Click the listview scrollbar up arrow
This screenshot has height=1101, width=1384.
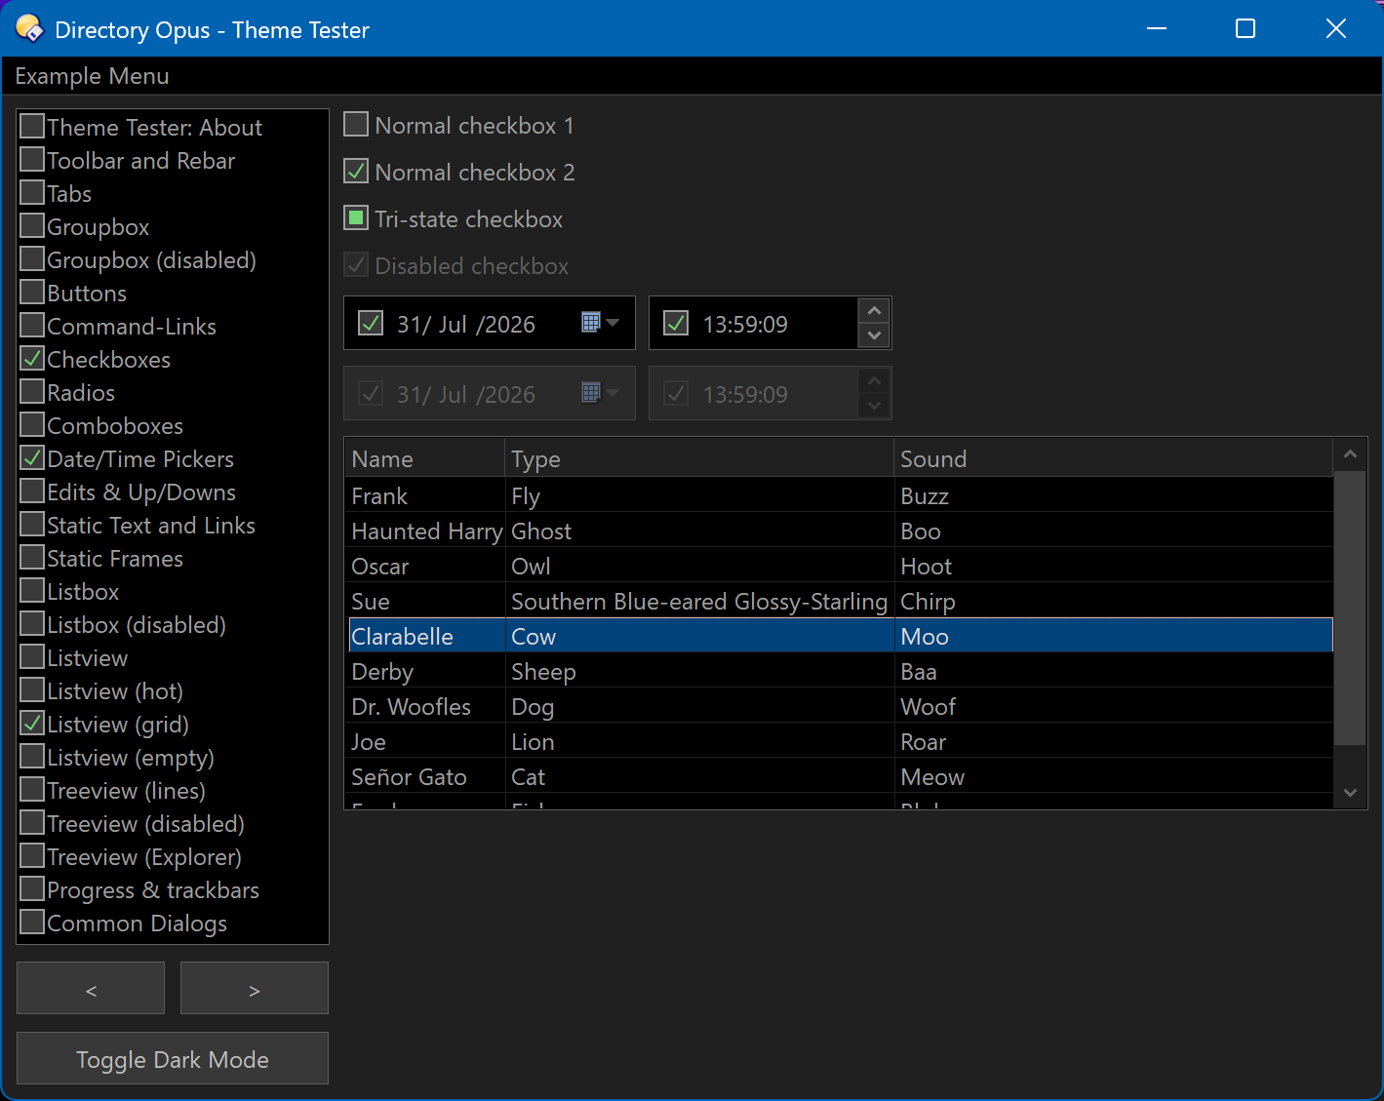[1350, 454]
